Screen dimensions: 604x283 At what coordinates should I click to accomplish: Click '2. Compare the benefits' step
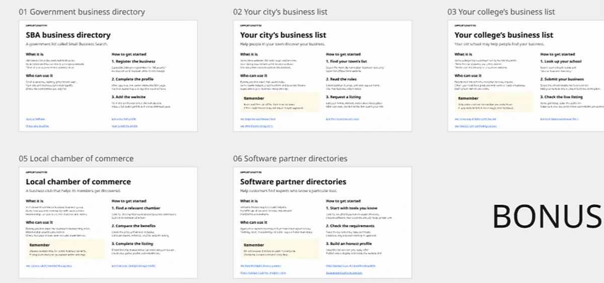[x=133, y=226]
